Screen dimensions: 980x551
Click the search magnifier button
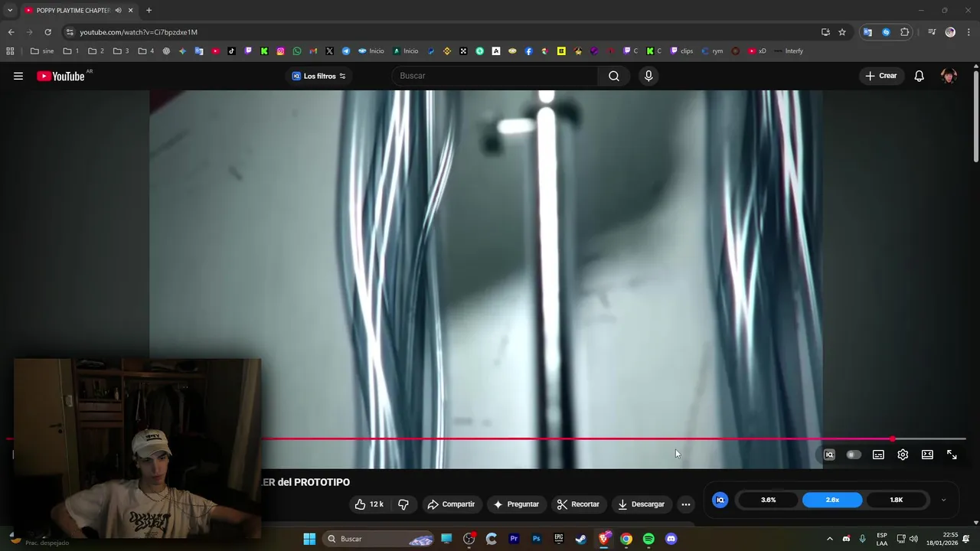614,76
